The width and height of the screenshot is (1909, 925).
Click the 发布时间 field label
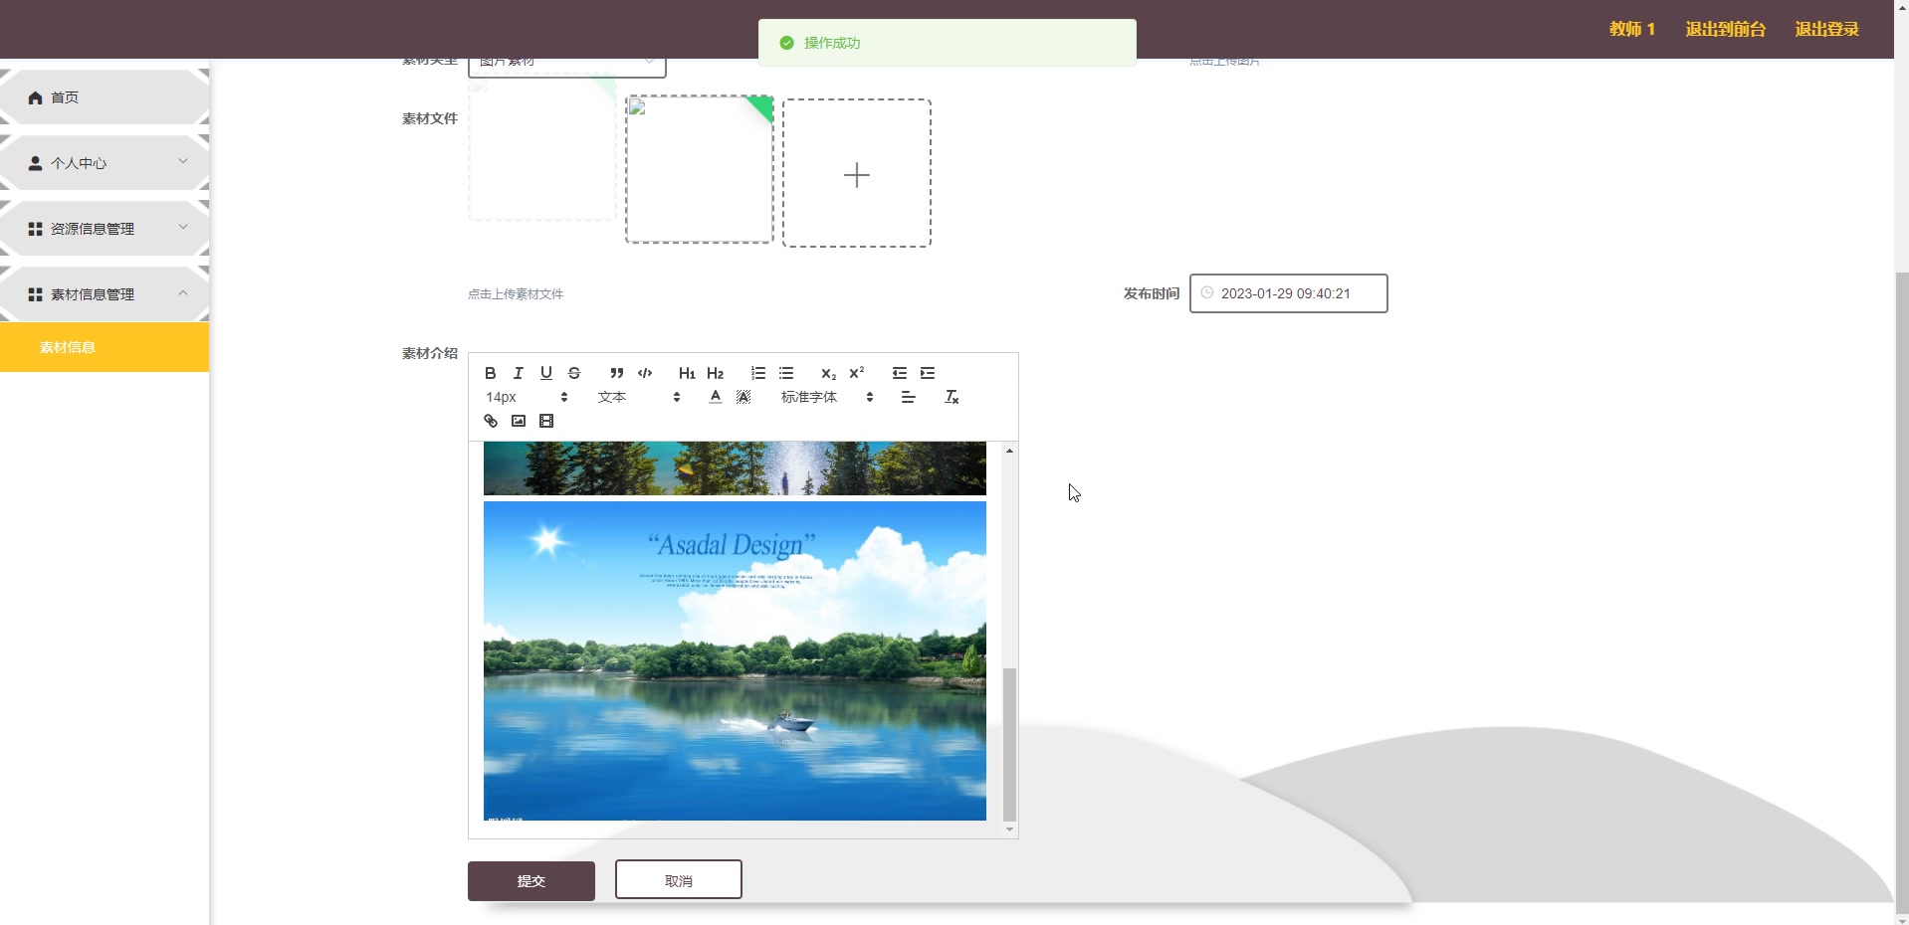[1152, 293]
